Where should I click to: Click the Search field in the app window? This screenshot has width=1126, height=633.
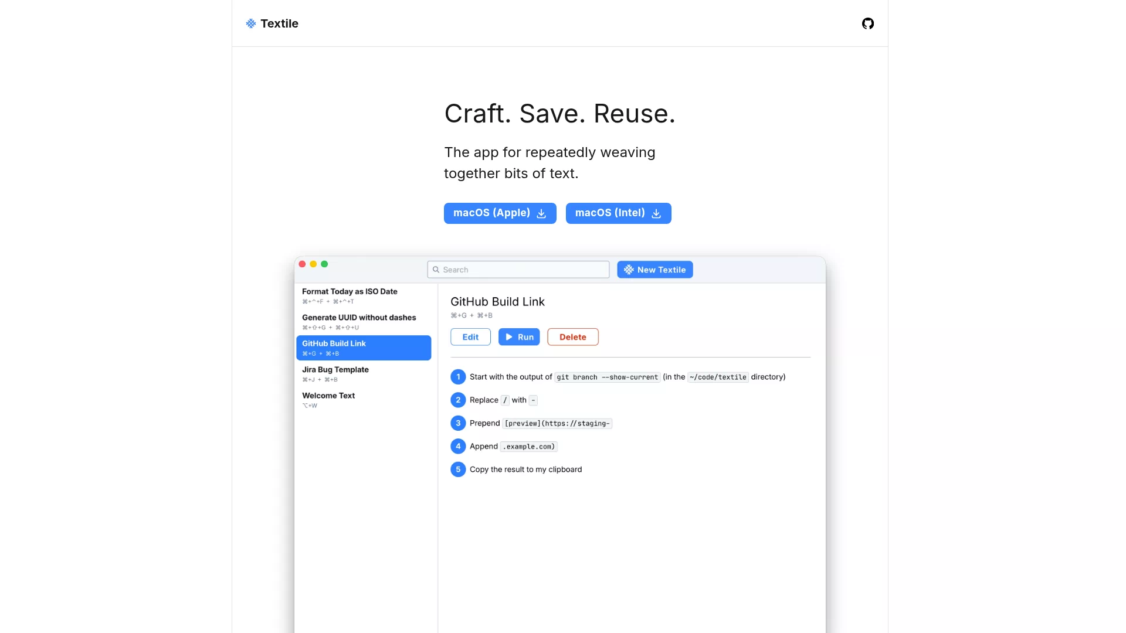click(518, 270)
